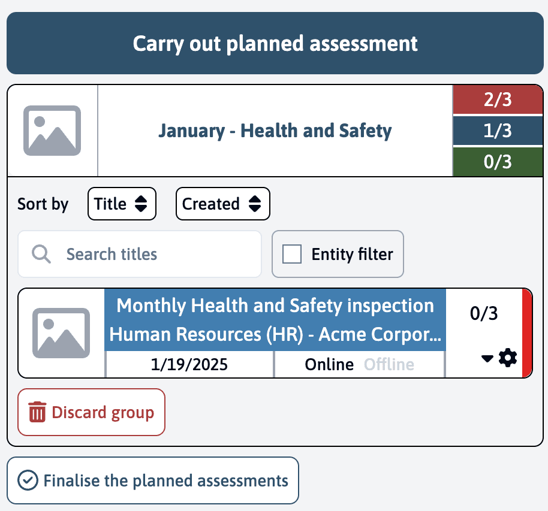The image size is (548, 511).
Task: Click the red 2/3 status counter
Action: (497, 99)
